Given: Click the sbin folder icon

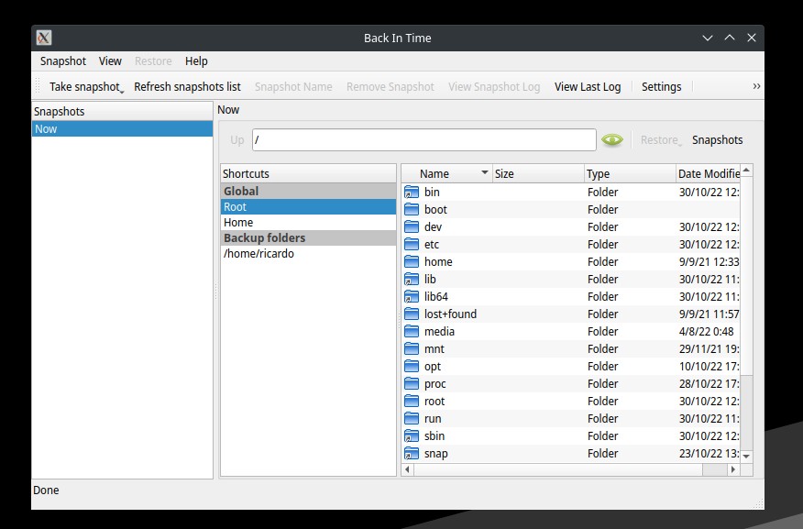Looking at the screenshot, I should [412, 435].
